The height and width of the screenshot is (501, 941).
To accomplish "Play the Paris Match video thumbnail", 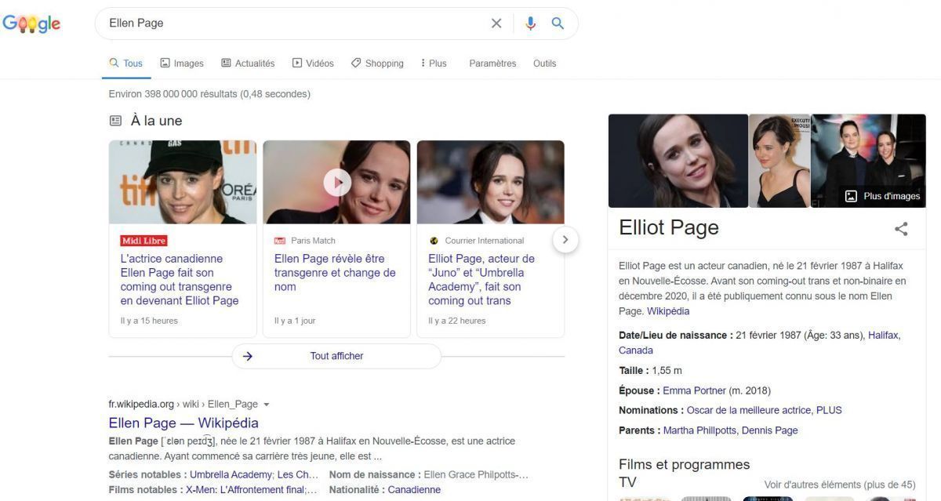I will coord(337,183).
